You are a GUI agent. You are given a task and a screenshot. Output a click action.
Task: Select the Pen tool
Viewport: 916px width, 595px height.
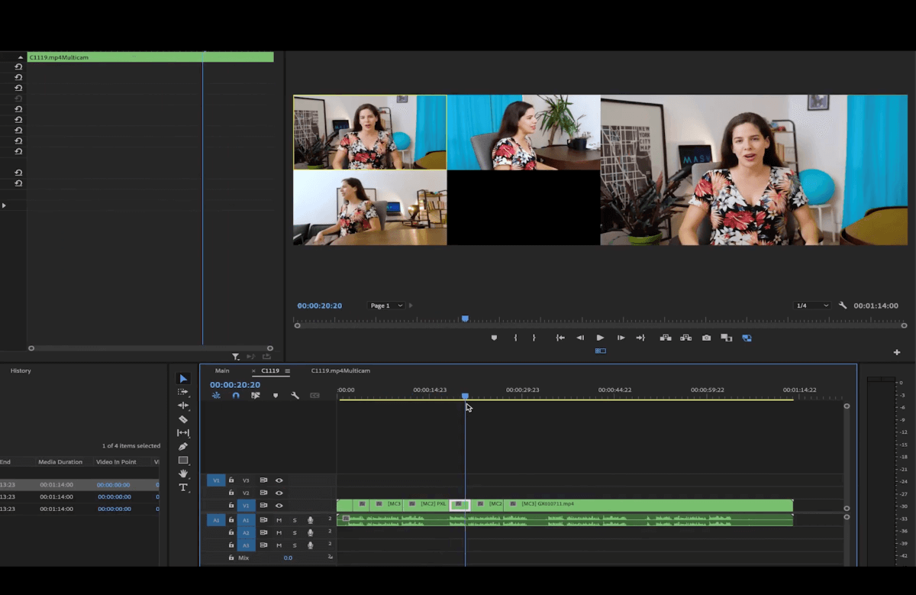pyautogui.click(x=183, y=447)
